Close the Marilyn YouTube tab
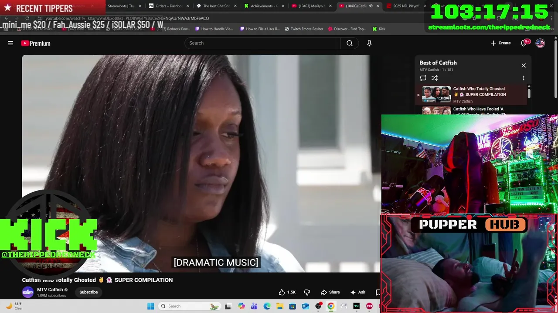This screenshot has width=558, height=313. (x=330, y=6)
